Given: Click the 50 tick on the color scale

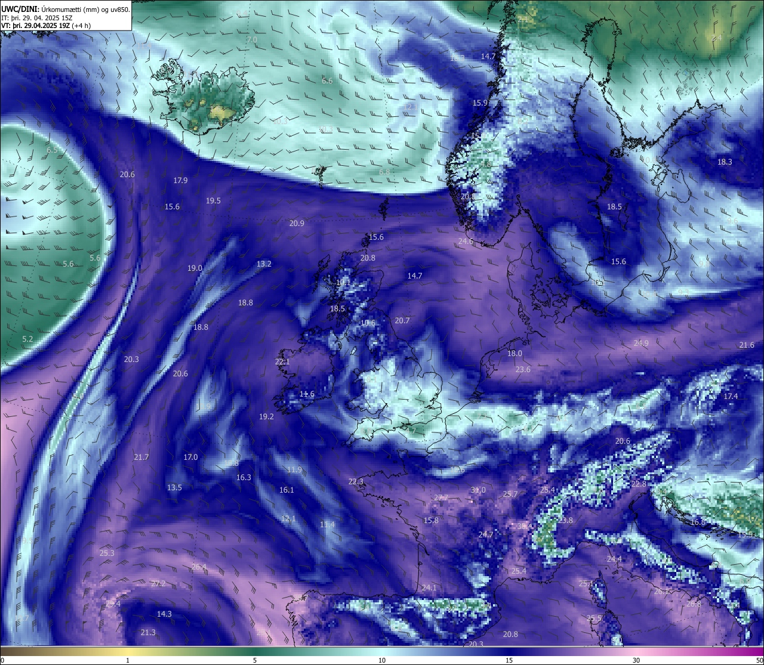Looking at the screenshot, I should [759, 660].
